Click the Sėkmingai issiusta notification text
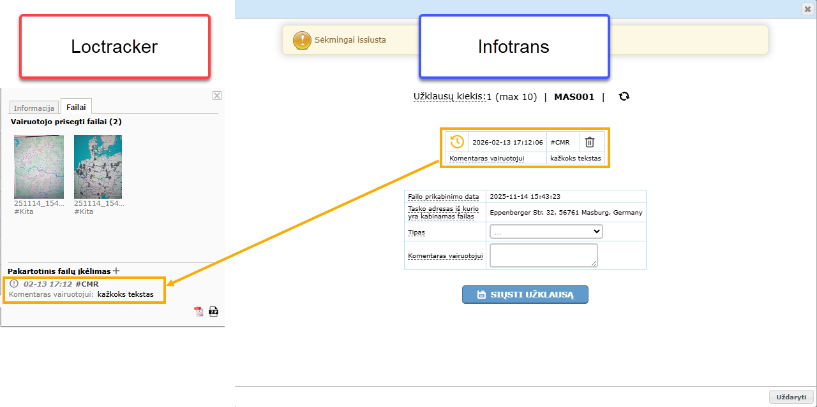 pyautogui.click(x=350, y=40)
